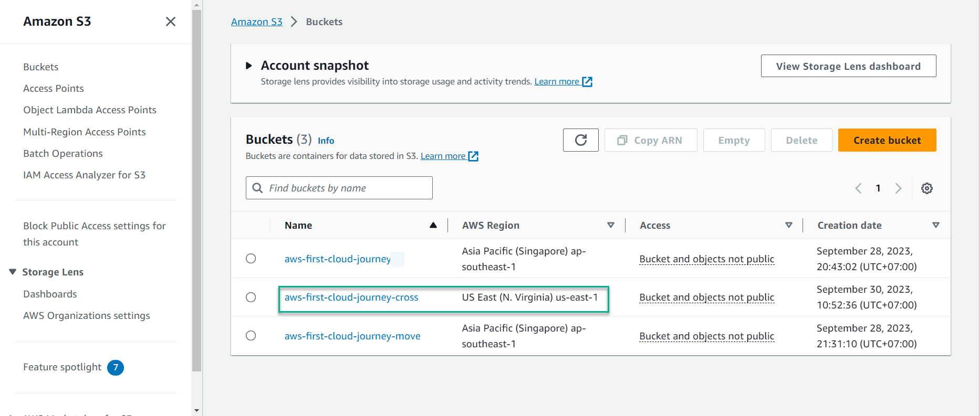Open Buckets in the sidebar
Image resolution: width=979 pixels, height=416 pixels.
41,67
